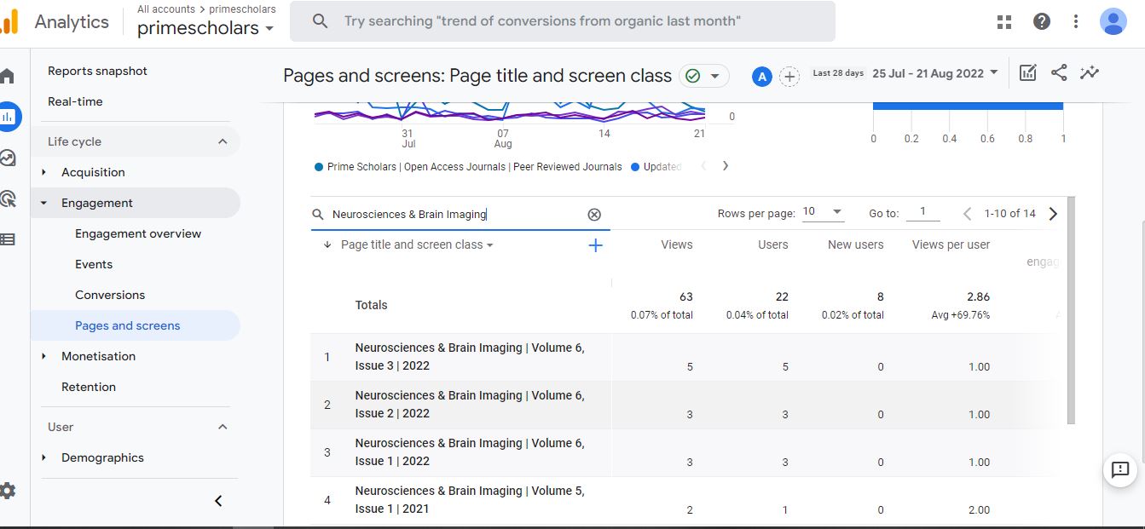Viewport: 1145px width, 529px height.
Task: Select Conversions in the sidebar
Action: (110, 295)
